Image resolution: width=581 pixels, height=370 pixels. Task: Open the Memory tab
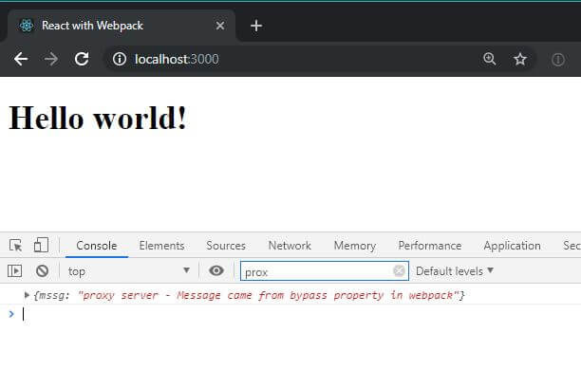(355, 246)
